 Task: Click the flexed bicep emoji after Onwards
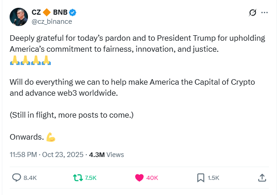(x=50, y=137)
